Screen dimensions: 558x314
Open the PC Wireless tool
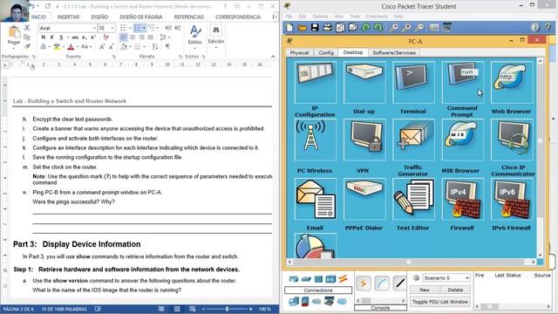point(315,140)
